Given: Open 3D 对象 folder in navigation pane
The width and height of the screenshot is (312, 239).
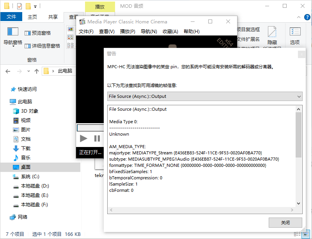Looking at the screenshot, I should click(x=25, y=111).
